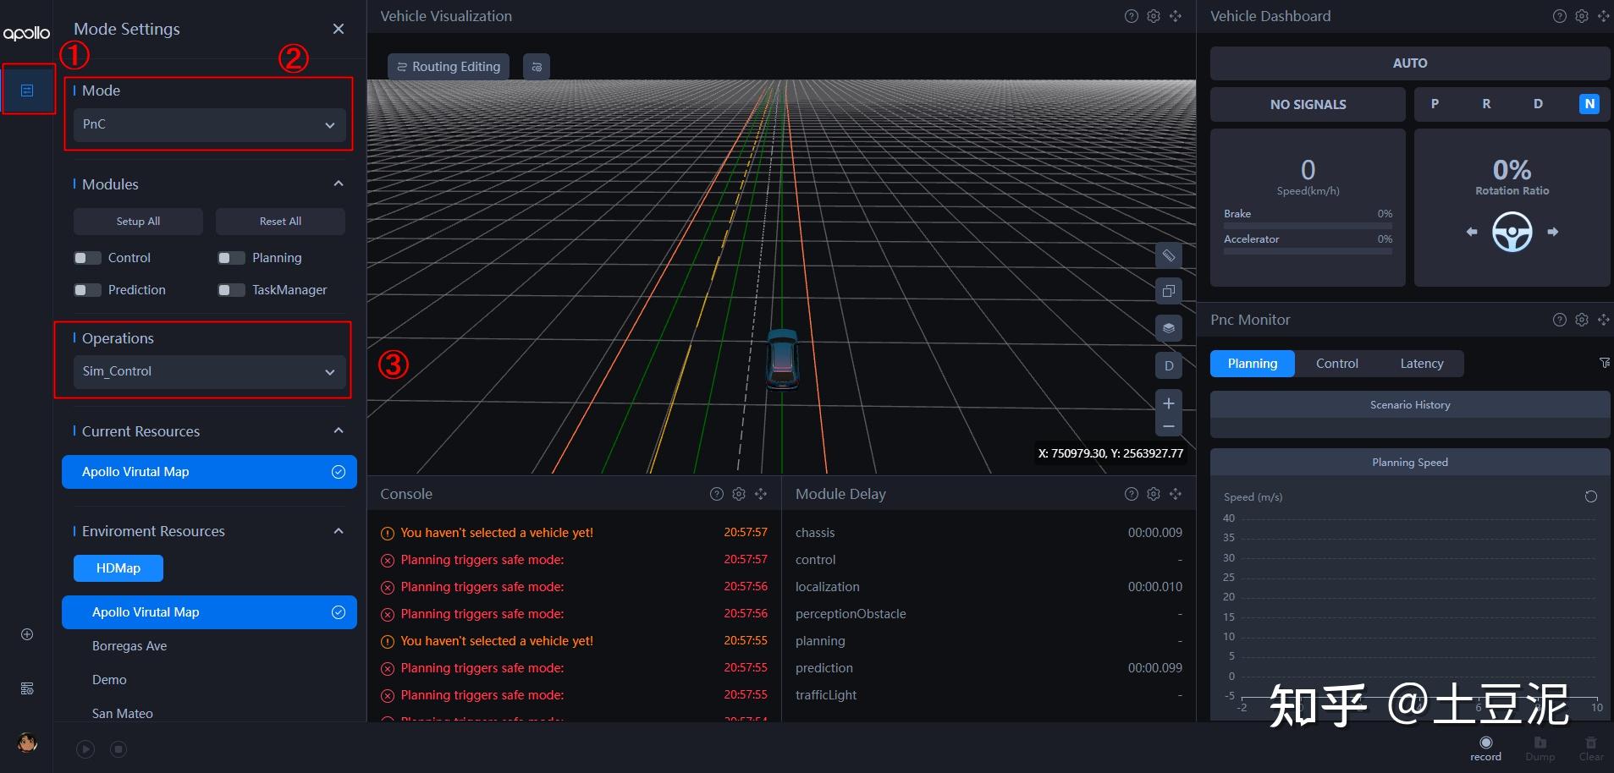
Task: Click the Routing Editing button
Action: pyautogui.click(x=449, y=67)
